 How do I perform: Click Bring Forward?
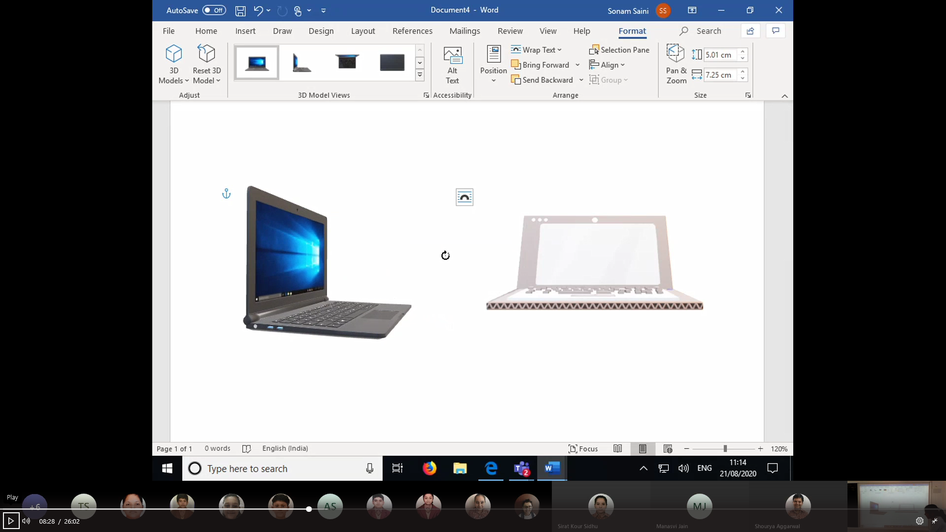click(540, 65)
